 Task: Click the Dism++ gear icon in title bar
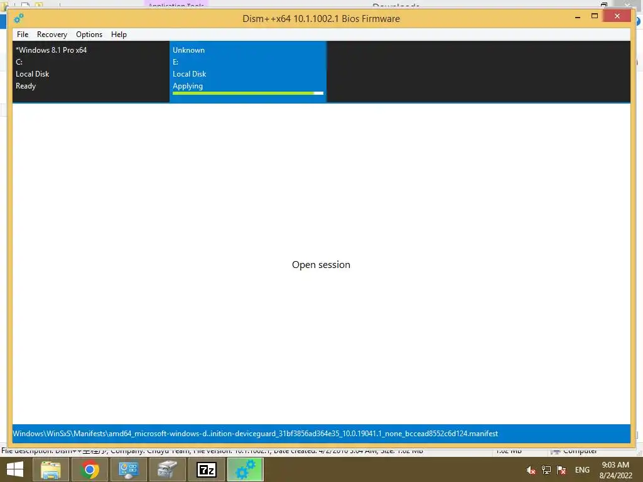click(18, 18)
